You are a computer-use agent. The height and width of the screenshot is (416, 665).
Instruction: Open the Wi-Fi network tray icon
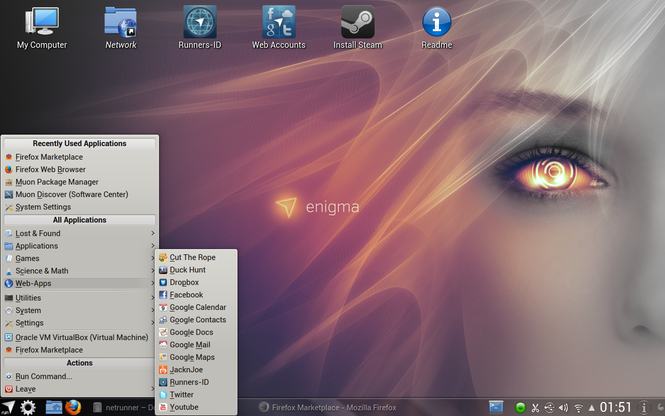tap(578, 408)
